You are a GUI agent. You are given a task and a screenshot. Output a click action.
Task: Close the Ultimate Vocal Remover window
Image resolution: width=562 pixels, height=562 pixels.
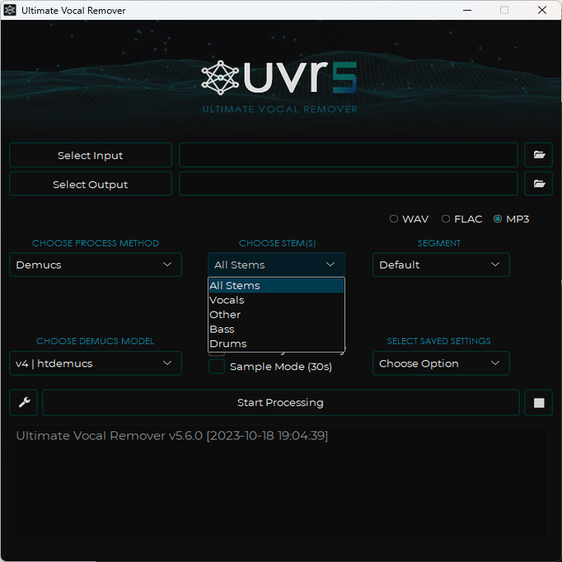coord(542,10)
